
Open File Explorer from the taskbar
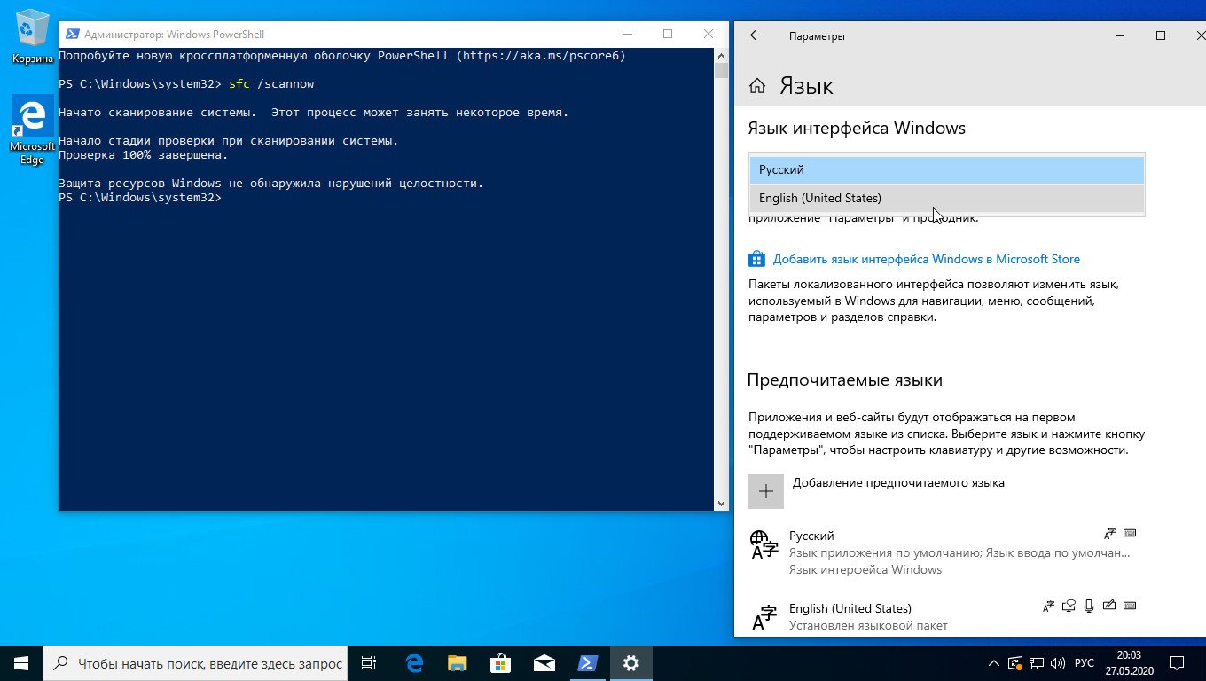(458, 662)
